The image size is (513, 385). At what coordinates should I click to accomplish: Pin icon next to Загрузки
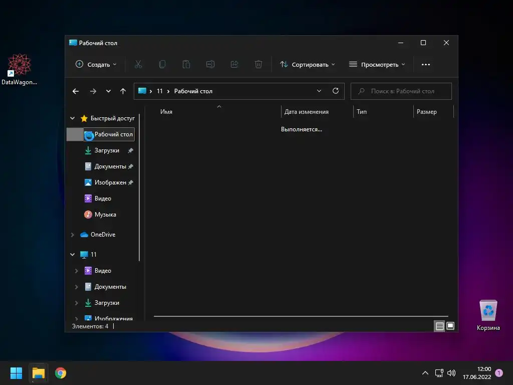coord(131,150)
